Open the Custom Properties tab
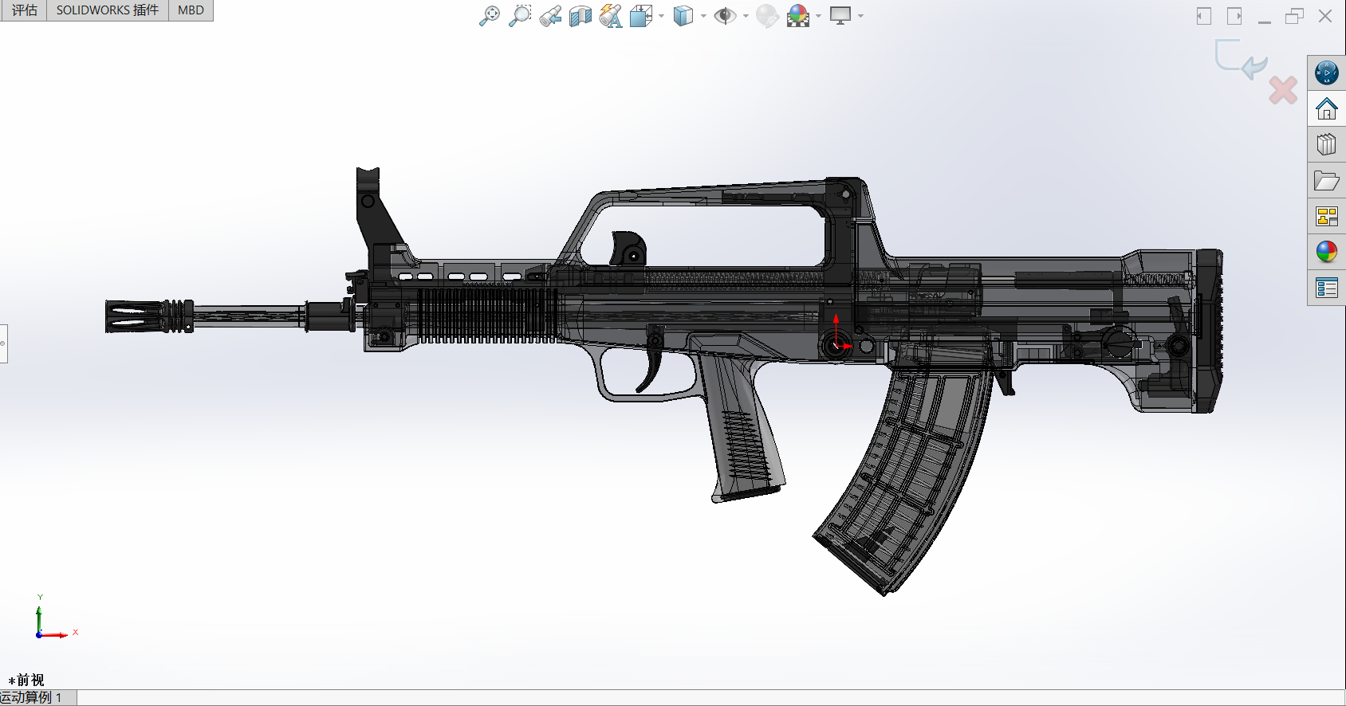The height and width of the screenshot is (706, 1346). 1327,288
